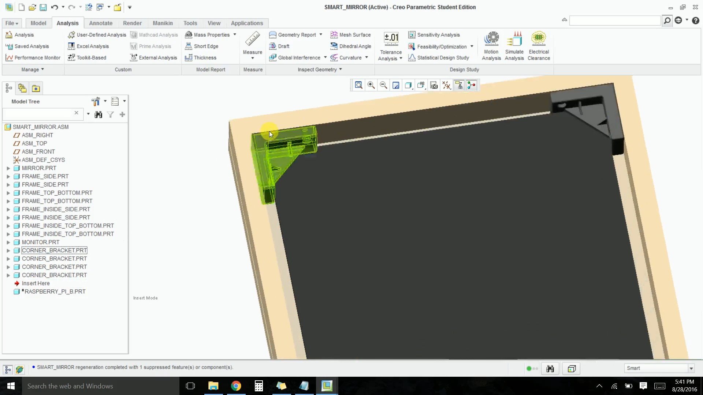Toggle annotation display in graphics toolbar

pyautogui.click(x=459, y=85)
